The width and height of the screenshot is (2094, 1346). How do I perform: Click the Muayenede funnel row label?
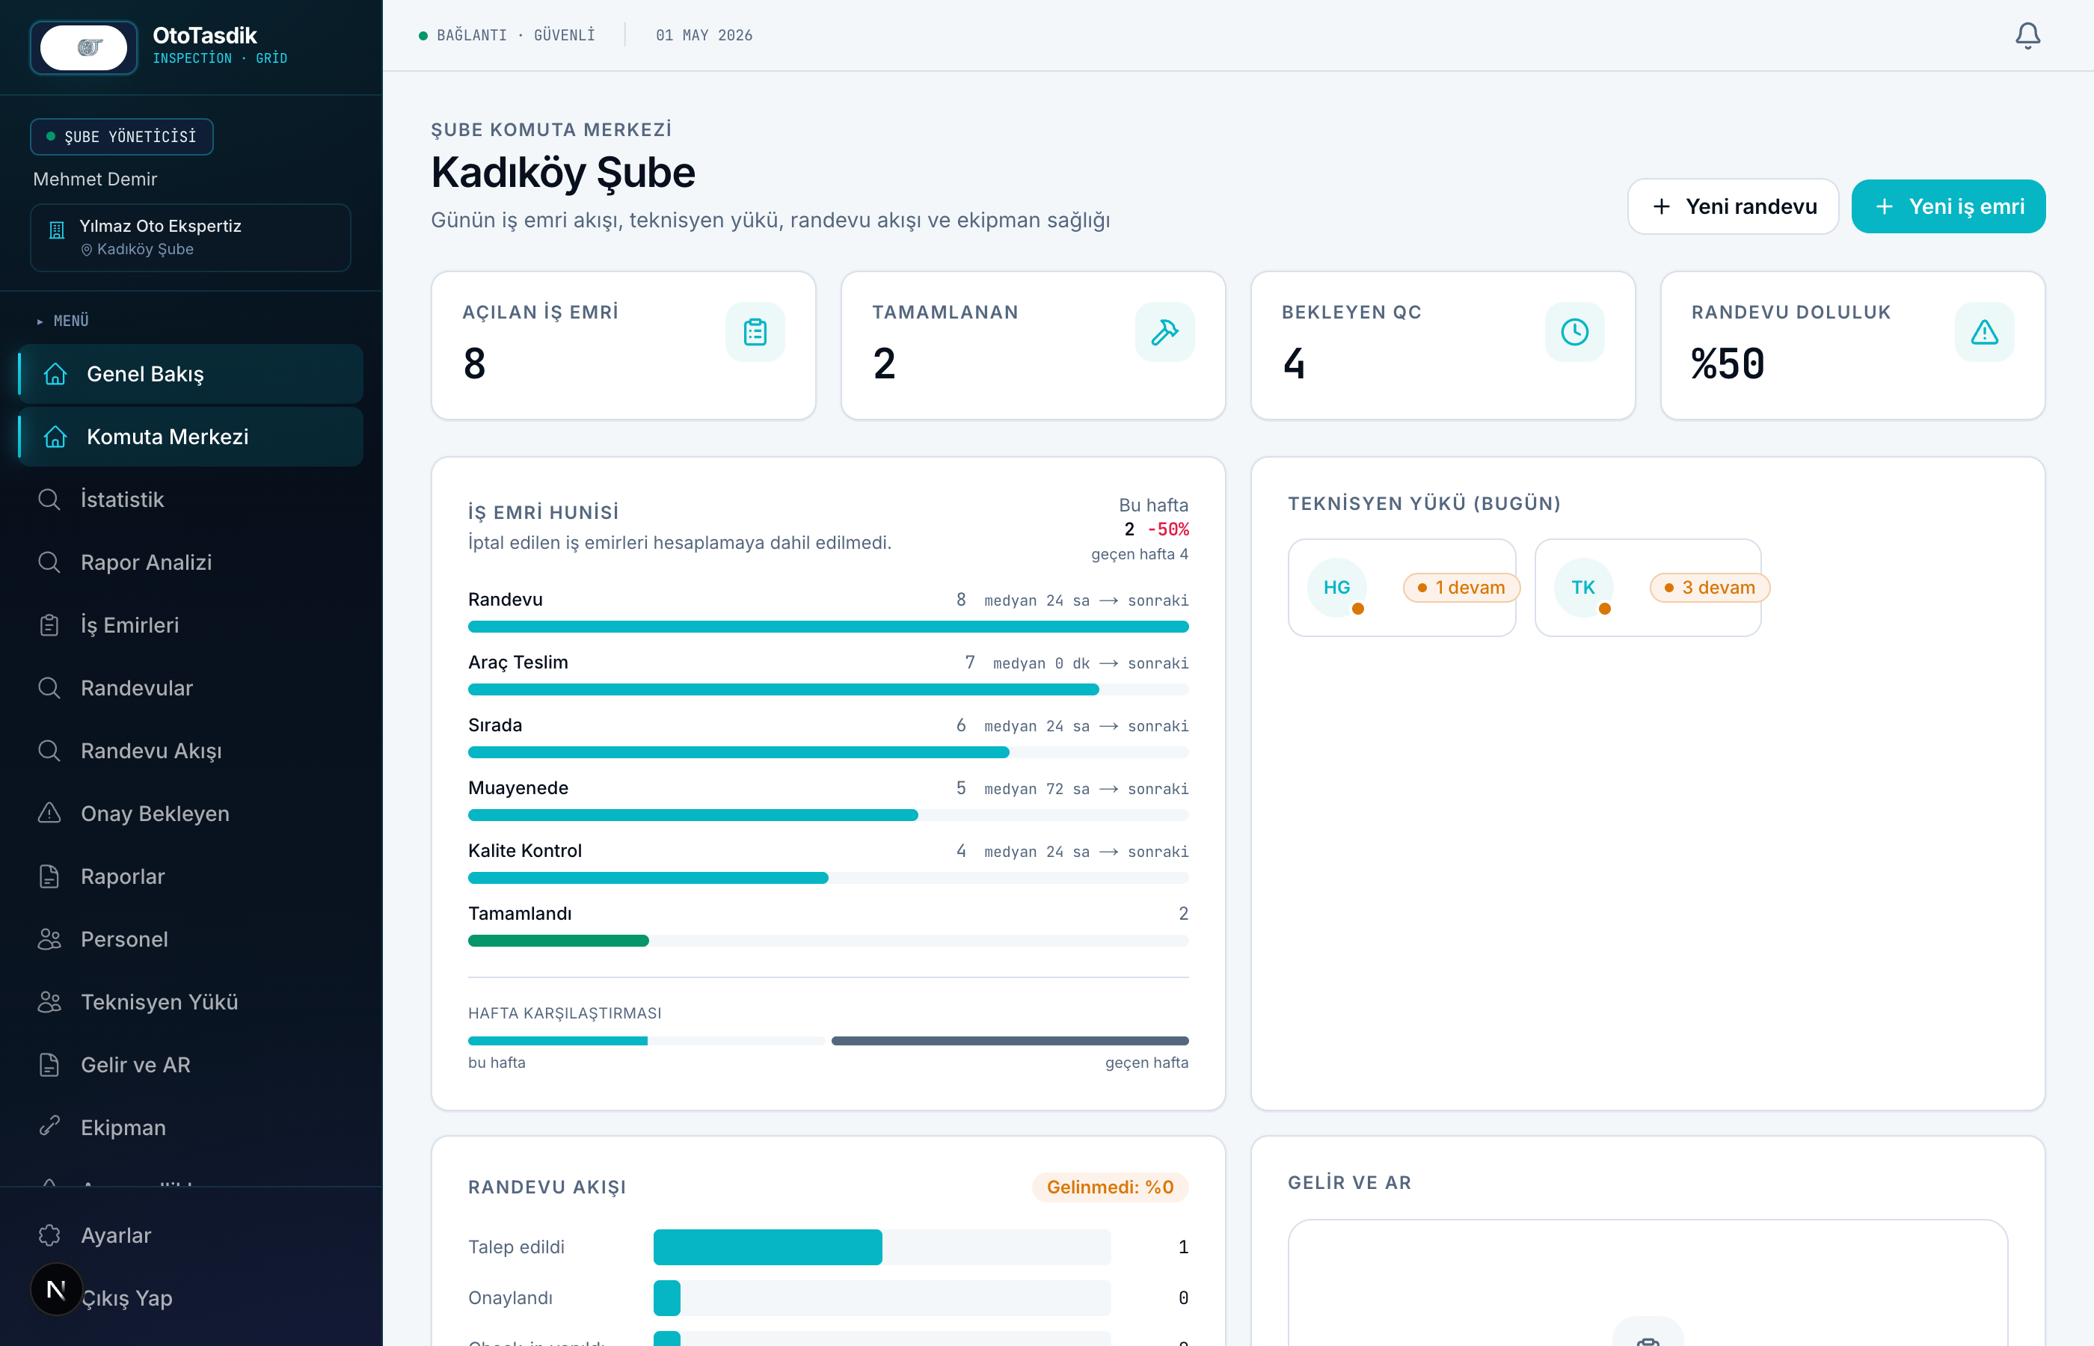[x=518, y=787]
